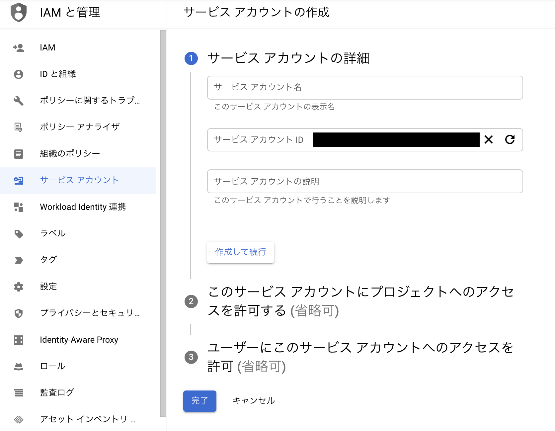Open ロール in the sidebar
This screenshot has height=431, width=555.
point(78,366)
